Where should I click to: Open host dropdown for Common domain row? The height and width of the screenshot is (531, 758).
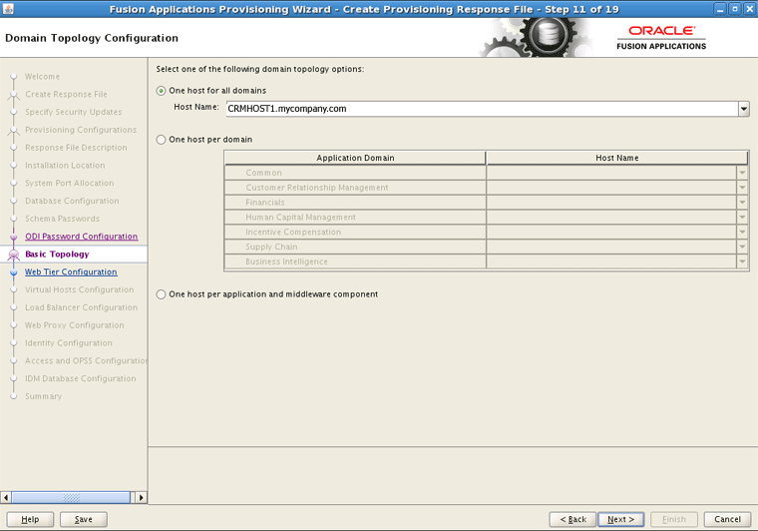coord(742,173)
